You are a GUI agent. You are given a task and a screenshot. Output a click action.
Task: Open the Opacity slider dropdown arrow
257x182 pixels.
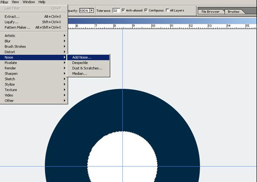tap(92, 10)
